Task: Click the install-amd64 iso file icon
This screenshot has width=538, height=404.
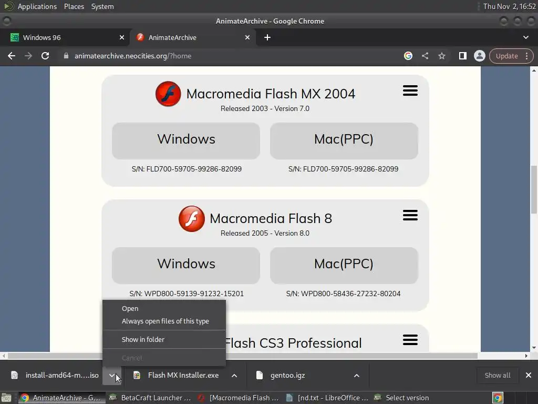Action: tap(14, 375)
